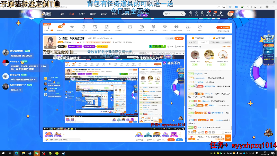Click the sound waveform icon in the activity row

point(72,27)
